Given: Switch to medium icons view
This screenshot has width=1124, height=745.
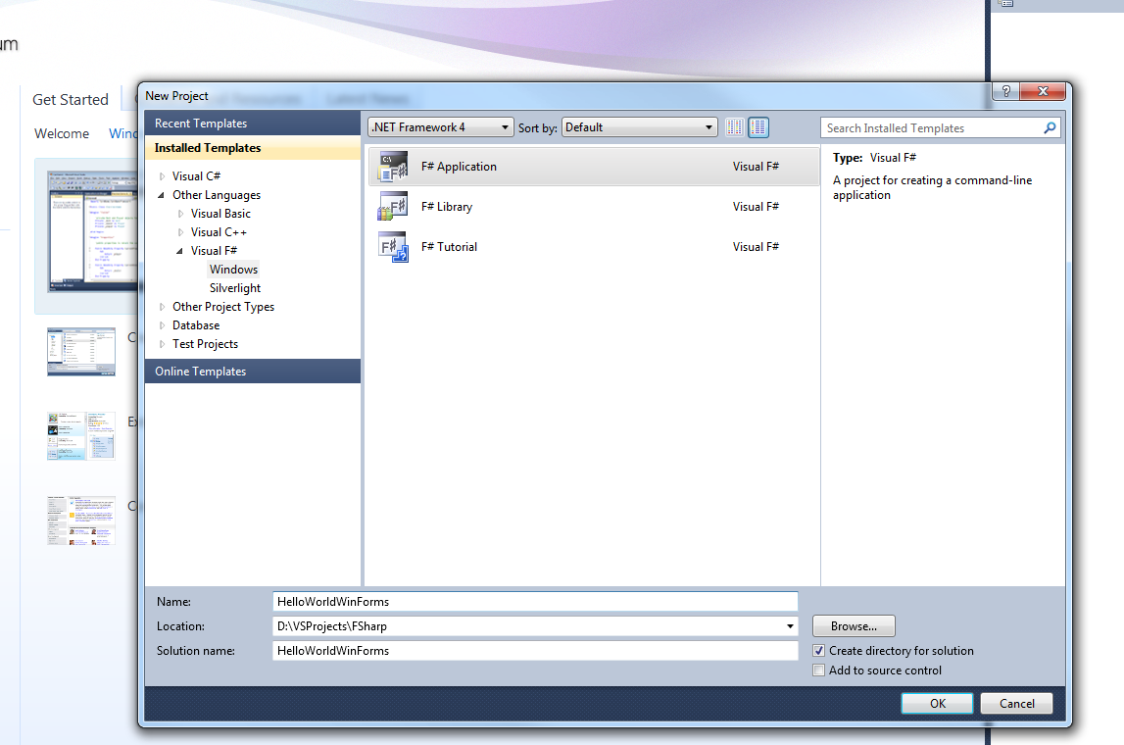Looking at the screenshot, I should (758, 127).
